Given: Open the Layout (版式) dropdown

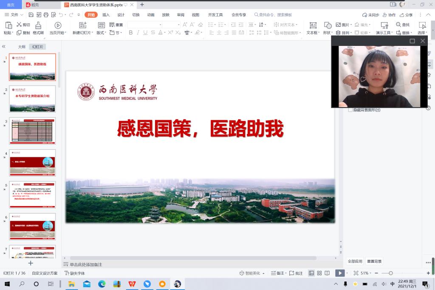Looking at the screenshot, I should point(102,33).
